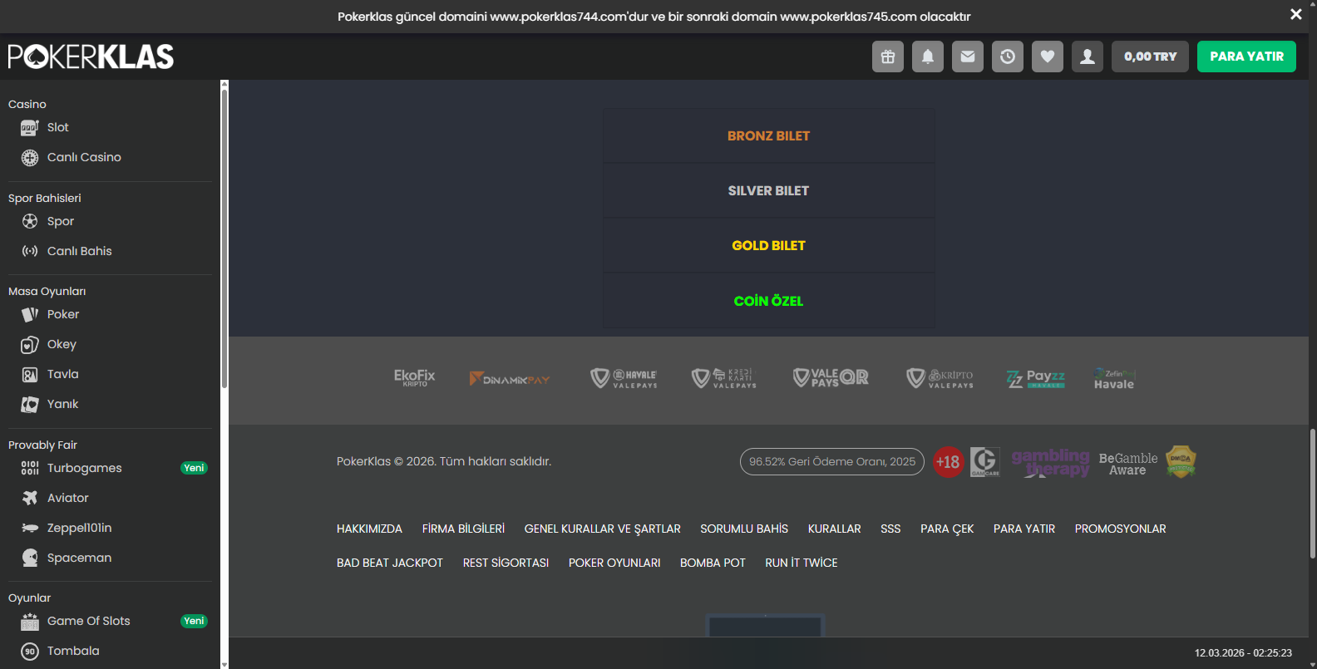Open the BAD BEAT JACKPOT link

click(390, 563)
